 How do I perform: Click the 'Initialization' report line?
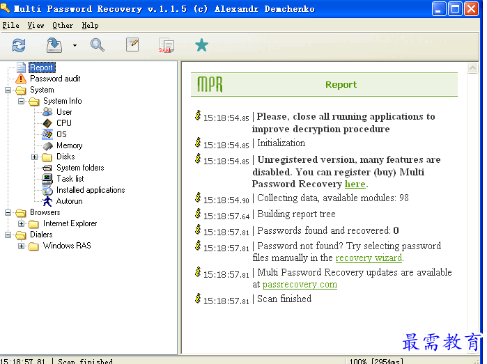pos(281,143)
